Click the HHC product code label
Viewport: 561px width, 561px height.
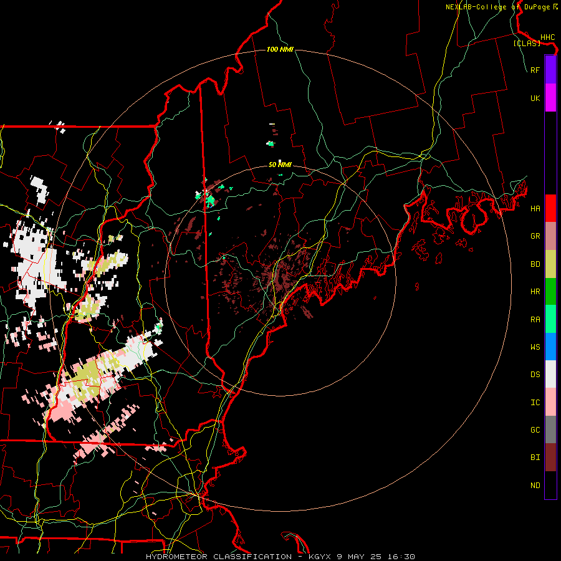(548, 37)
